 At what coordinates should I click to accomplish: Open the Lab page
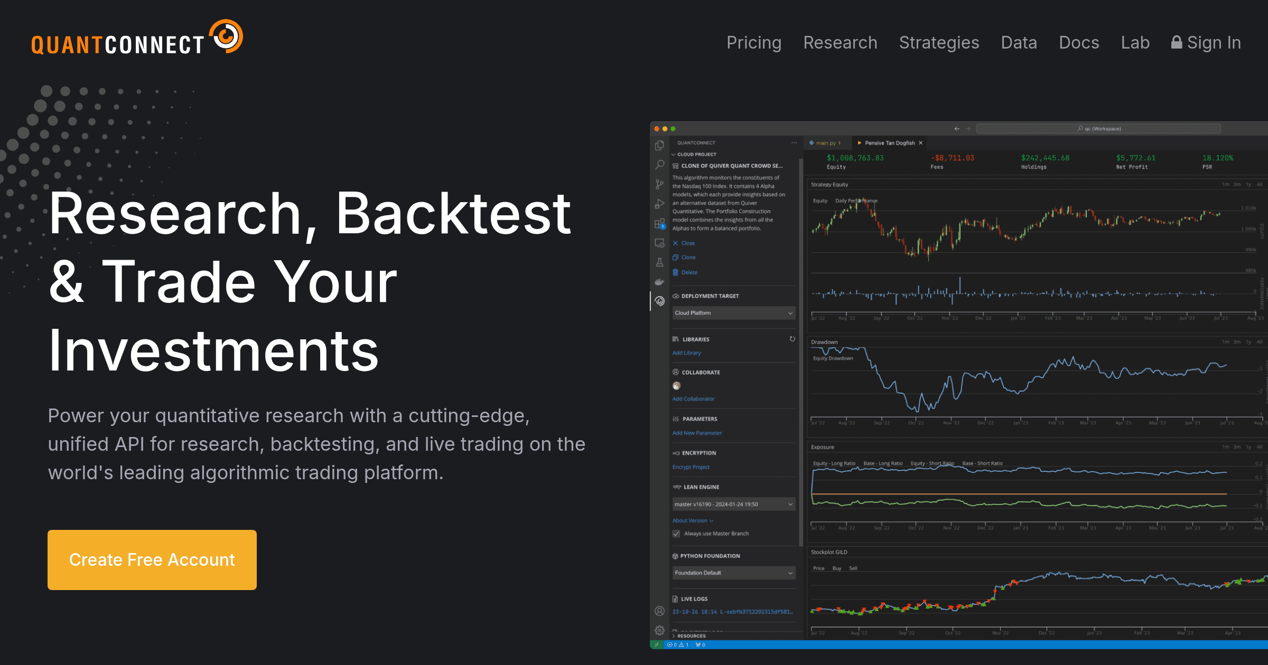coord(1135,43)
